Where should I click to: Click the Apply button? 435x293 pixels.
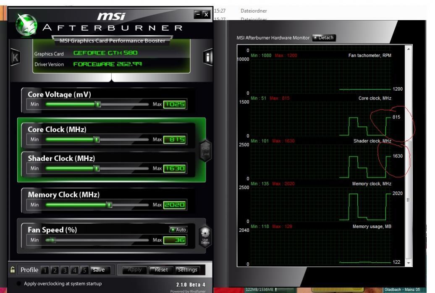point(134,269)
